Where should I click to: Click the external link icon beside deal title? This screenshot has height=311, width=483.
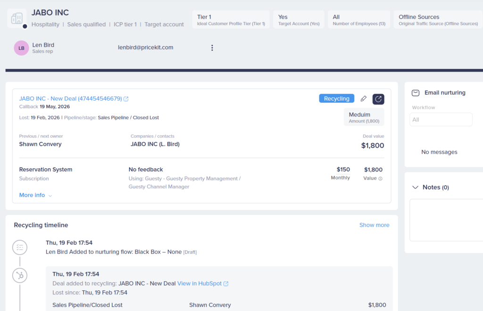point(126,99)
